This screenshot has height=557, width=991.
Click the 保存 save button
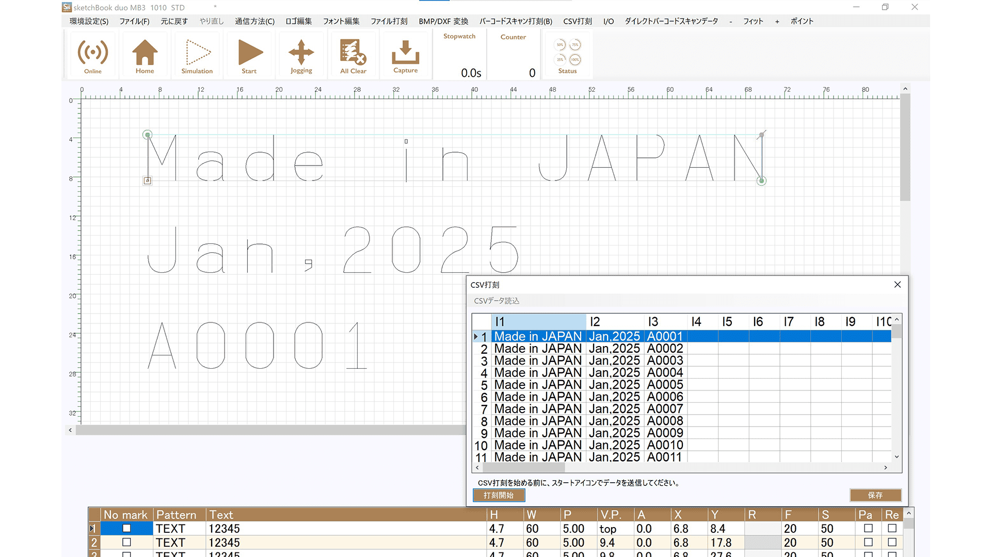875,495
